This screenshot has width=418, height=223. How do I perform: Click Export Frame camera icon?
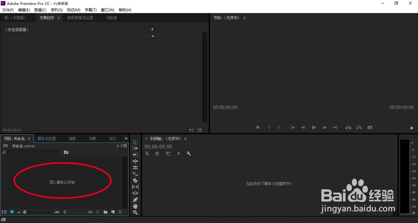(370, 128)
